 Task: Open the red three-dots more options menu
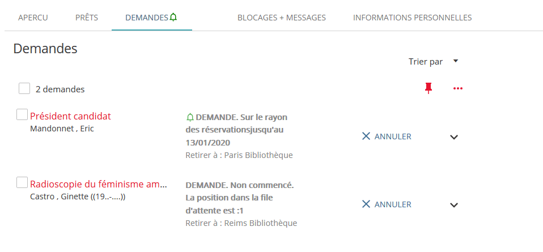(458, 88)
